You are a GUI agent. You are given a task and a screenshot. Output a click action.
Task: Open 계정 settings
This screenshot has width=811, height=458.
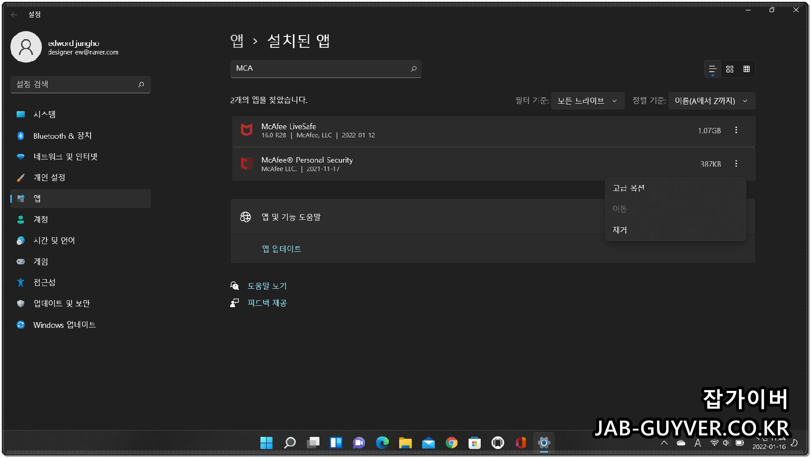point(81,219)
